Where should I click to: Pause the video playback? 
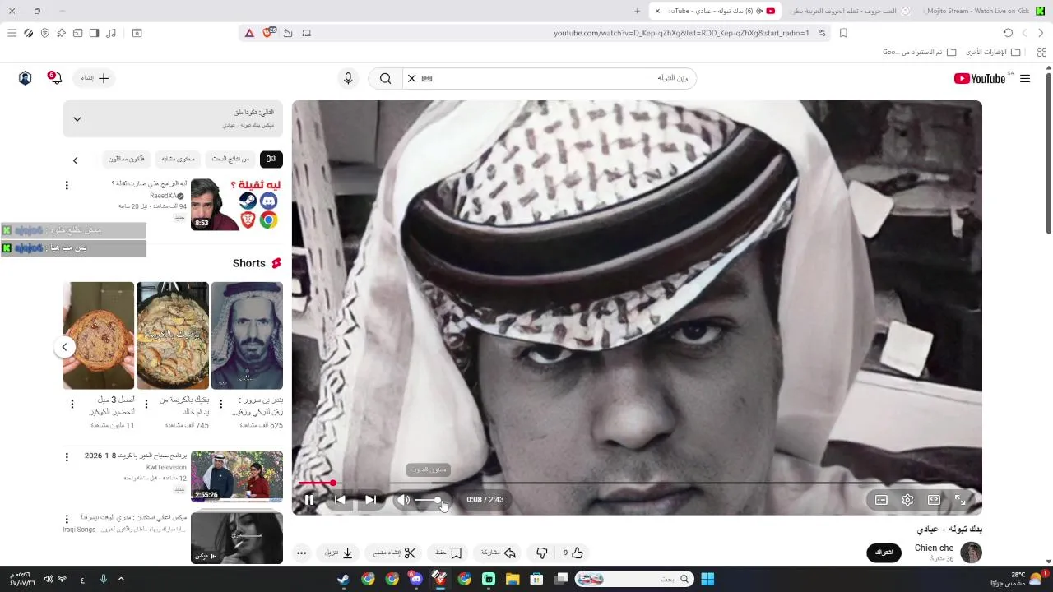[309, 500]
